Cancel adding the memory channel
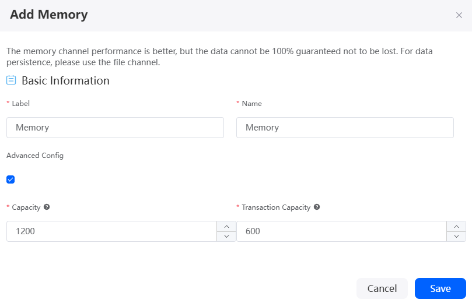This screenshot has width=472, height=303. (x=382, y=288)
